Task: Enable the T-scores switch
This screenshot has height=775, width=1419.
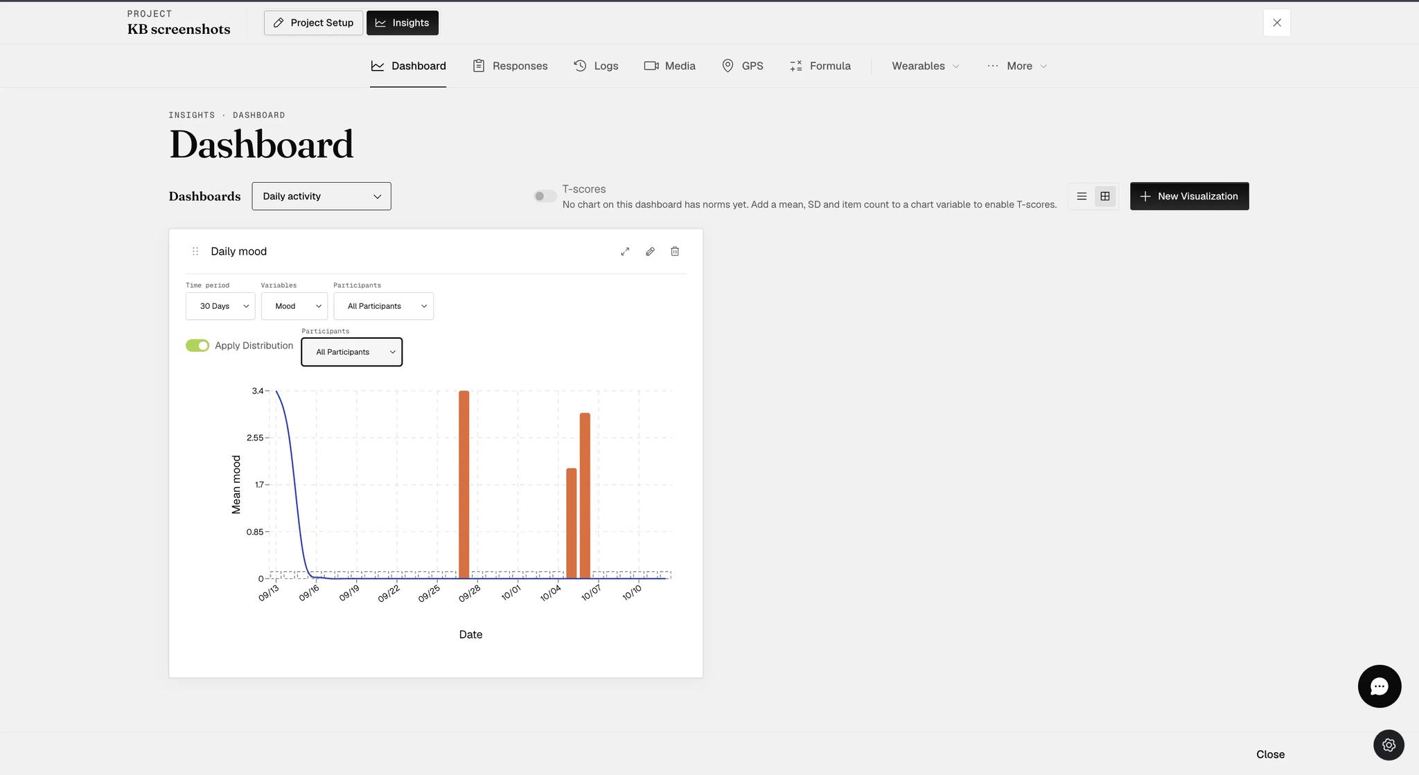Action: tap(545, 196)
